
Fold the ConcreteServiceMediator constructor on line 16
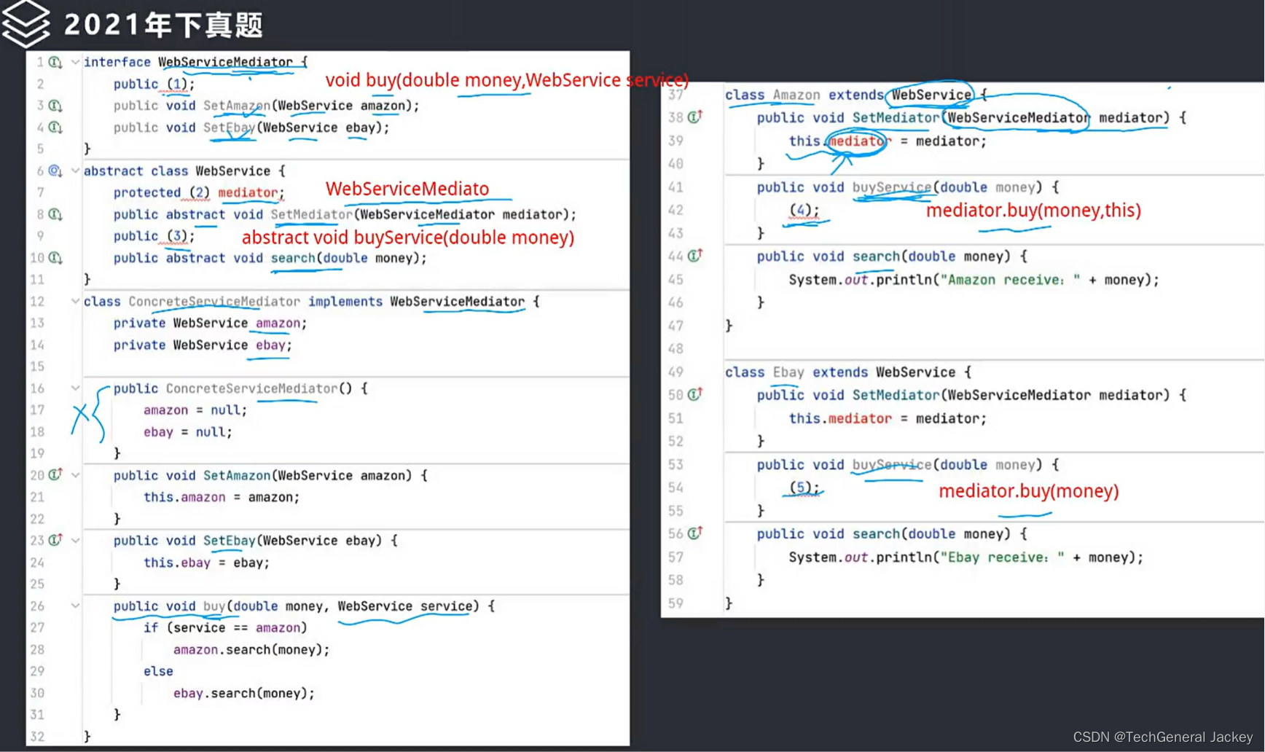[x=75, y=388]
